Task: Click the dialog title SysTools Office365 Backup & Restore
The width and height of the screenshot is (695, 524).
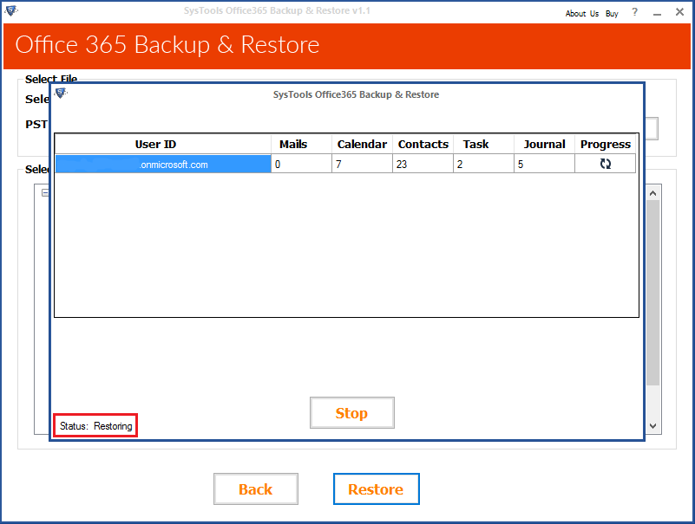Action: tap(356, 94)
